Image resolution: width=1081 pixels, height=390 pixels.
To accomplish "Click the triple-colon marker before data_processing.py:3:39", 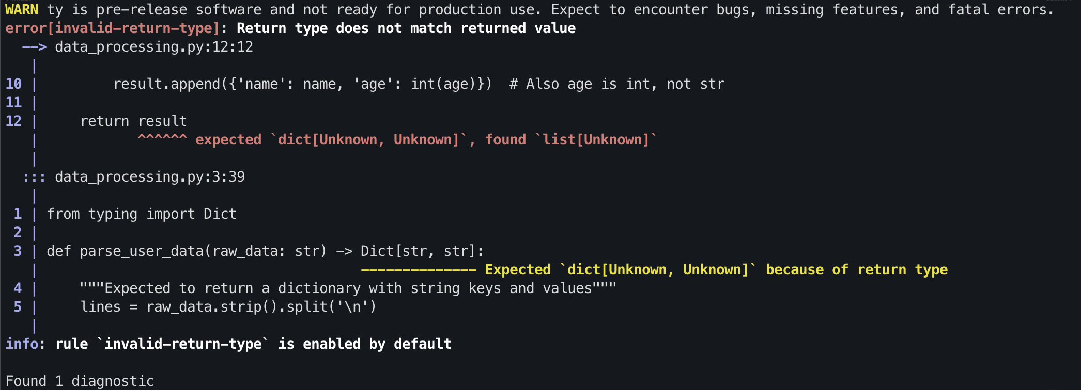I will click(x=34, y=177).
